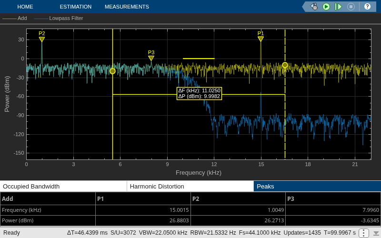Click the Updates=1435 status entry
Screen dimensions: 381x238
point(302,233)
